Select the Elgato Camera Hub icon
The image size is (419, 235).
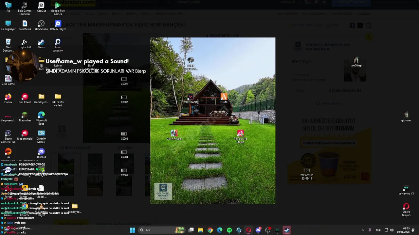(8, 137)
